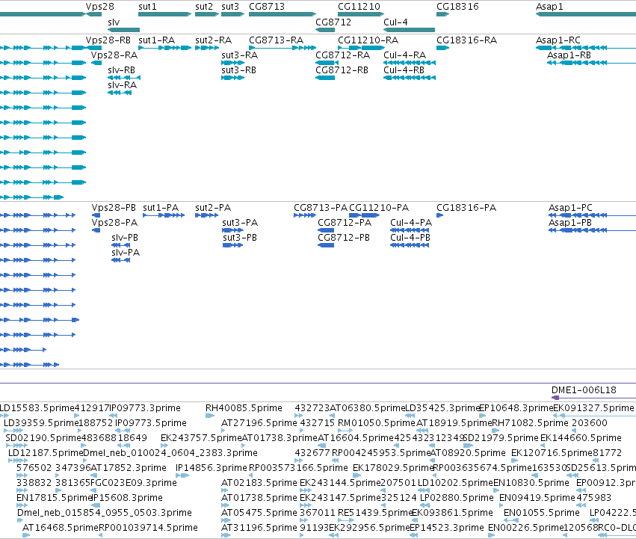This screenshot has height=539, width=636.
Task: Open the slv-RA transcript label
Action: 122,85
